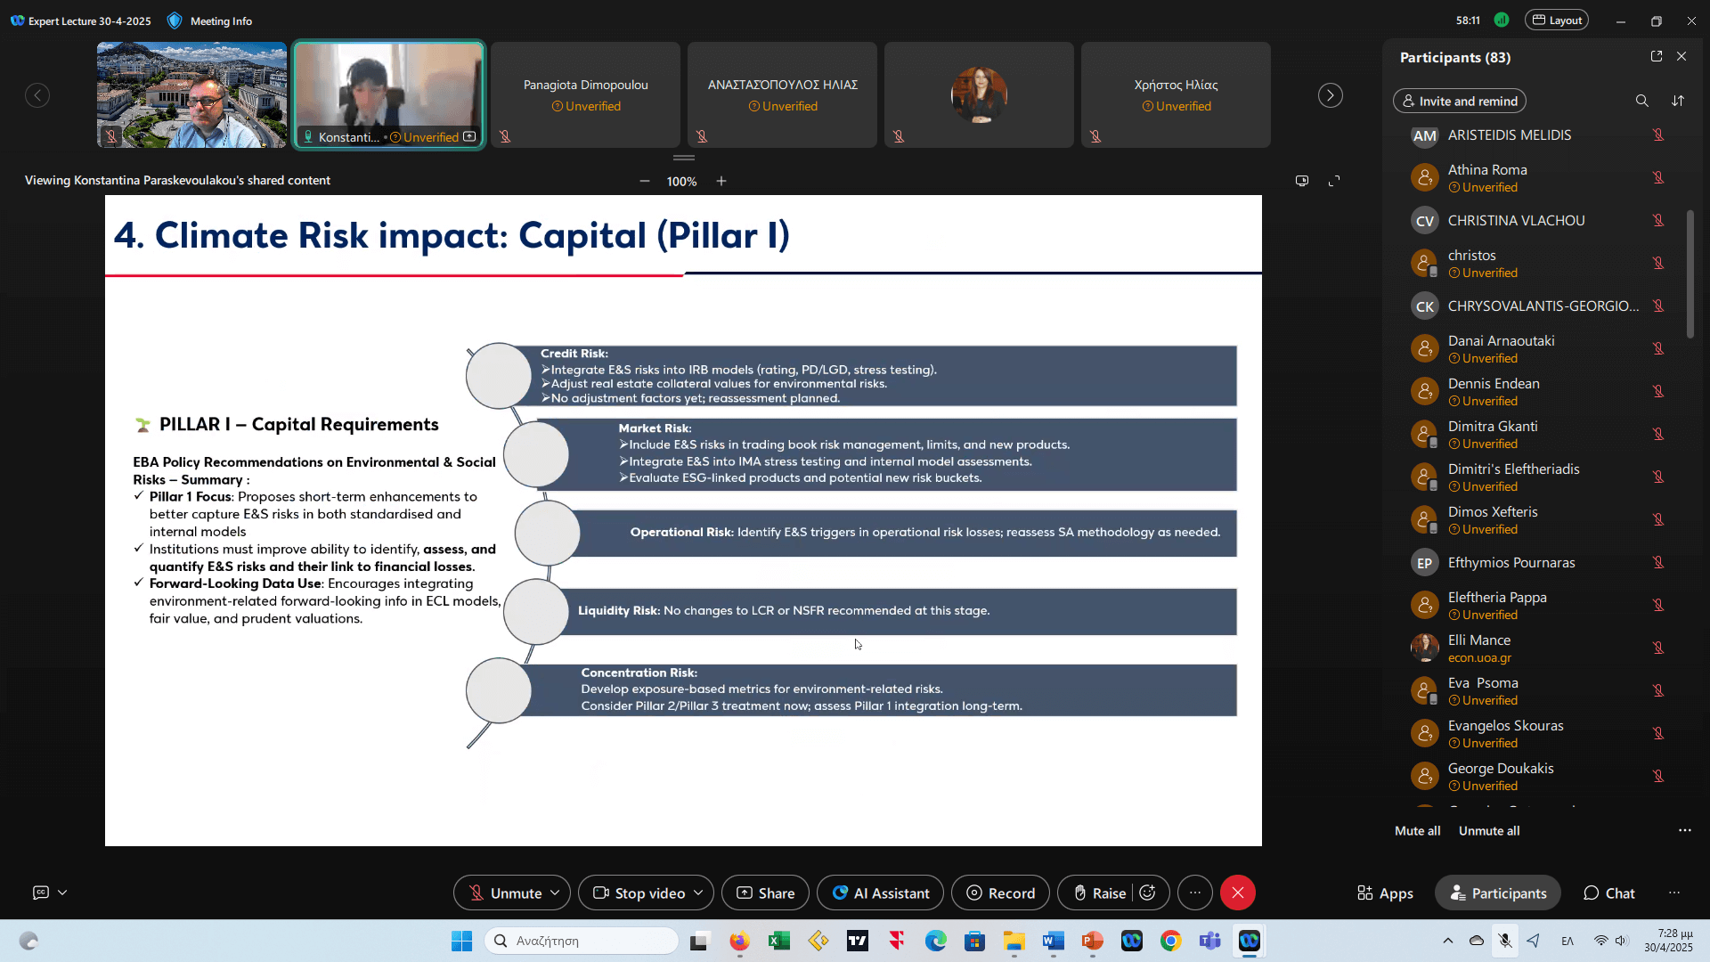Toggle mute for Efthymios Pourharas

pyautogui.click(x=1658, y=562)
